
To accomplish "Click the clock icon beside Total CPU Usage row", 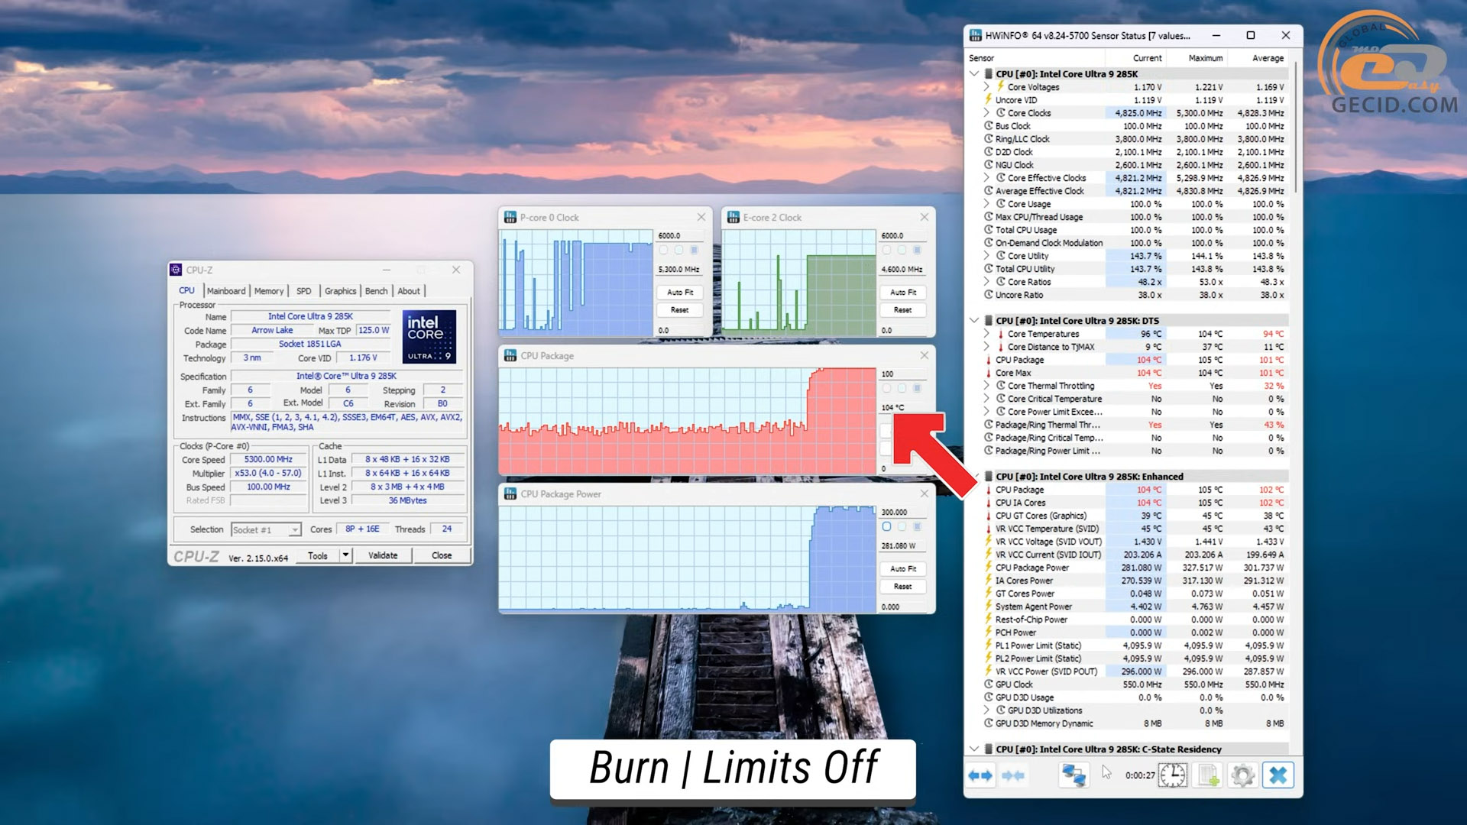I will click(x=988, y=229).
